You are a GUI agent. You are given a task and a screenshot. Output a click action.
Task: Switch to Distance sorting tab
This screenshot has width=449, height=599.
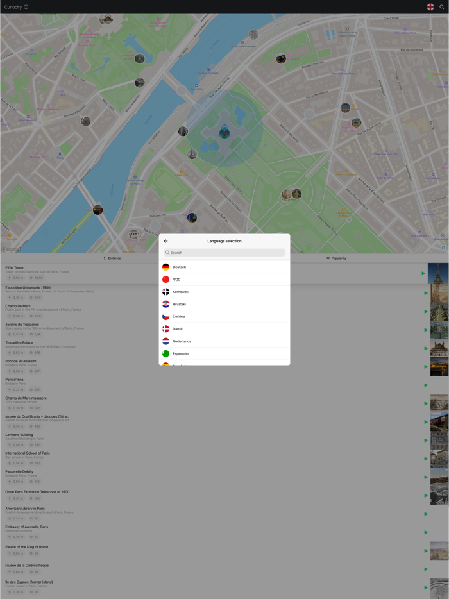point(112,258)
